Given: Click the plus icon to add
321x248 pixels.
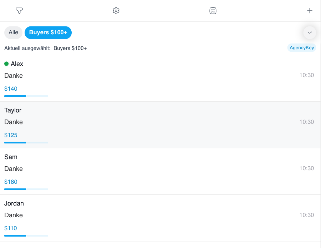Looking at the screenshot, I should coord(310,11).
